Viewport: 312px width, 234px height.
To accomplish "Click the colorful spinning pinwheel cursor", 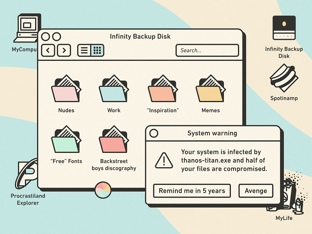I will 103,190.
